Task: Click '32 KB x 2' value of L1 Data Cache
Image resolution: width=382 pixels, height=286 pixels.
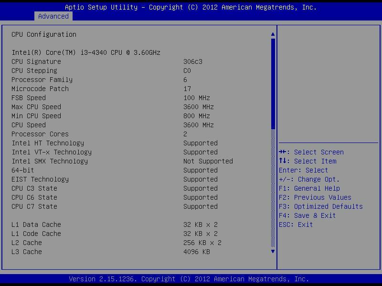Action: [201, 225]
